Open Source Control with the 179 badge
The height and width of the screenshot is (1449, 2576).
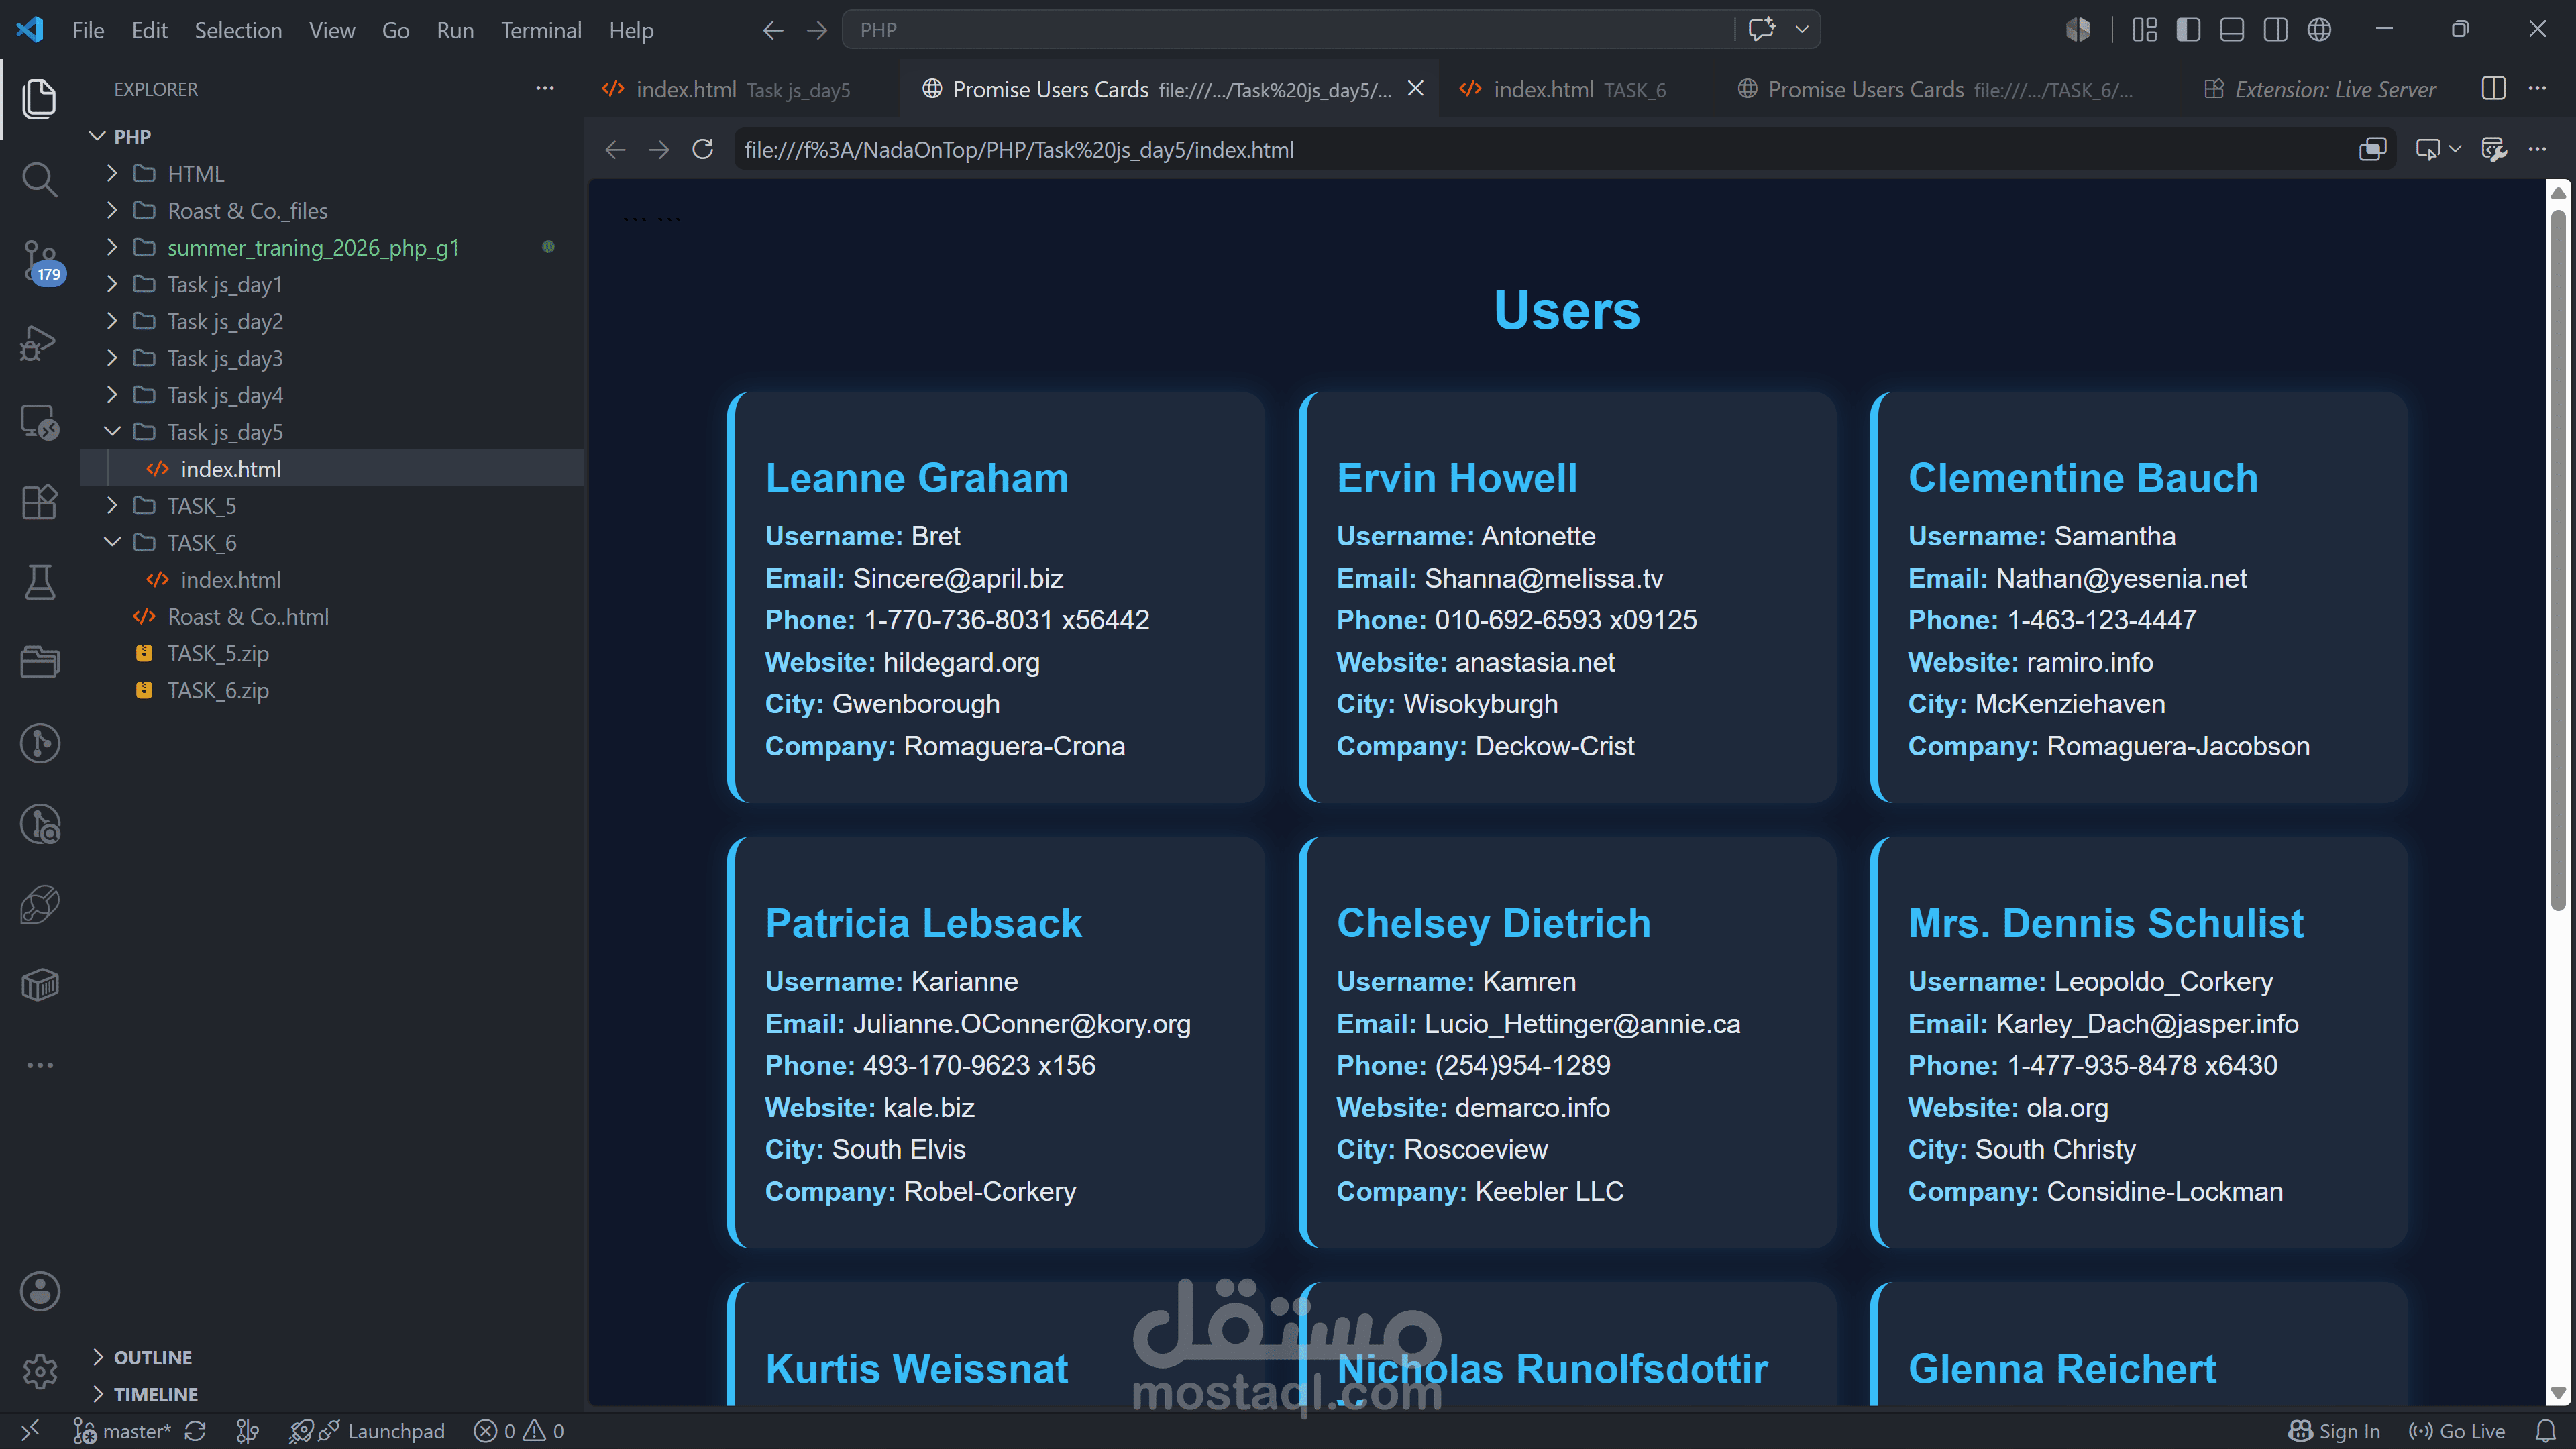[x=41, y=261]
